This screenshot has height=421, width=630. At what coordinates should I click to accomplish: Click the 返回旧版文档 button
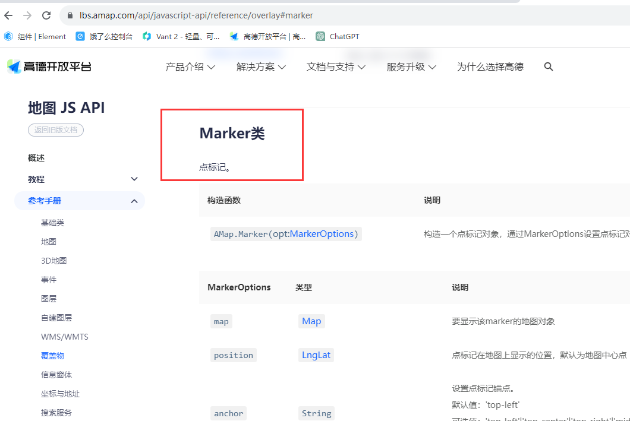[55, 129]
